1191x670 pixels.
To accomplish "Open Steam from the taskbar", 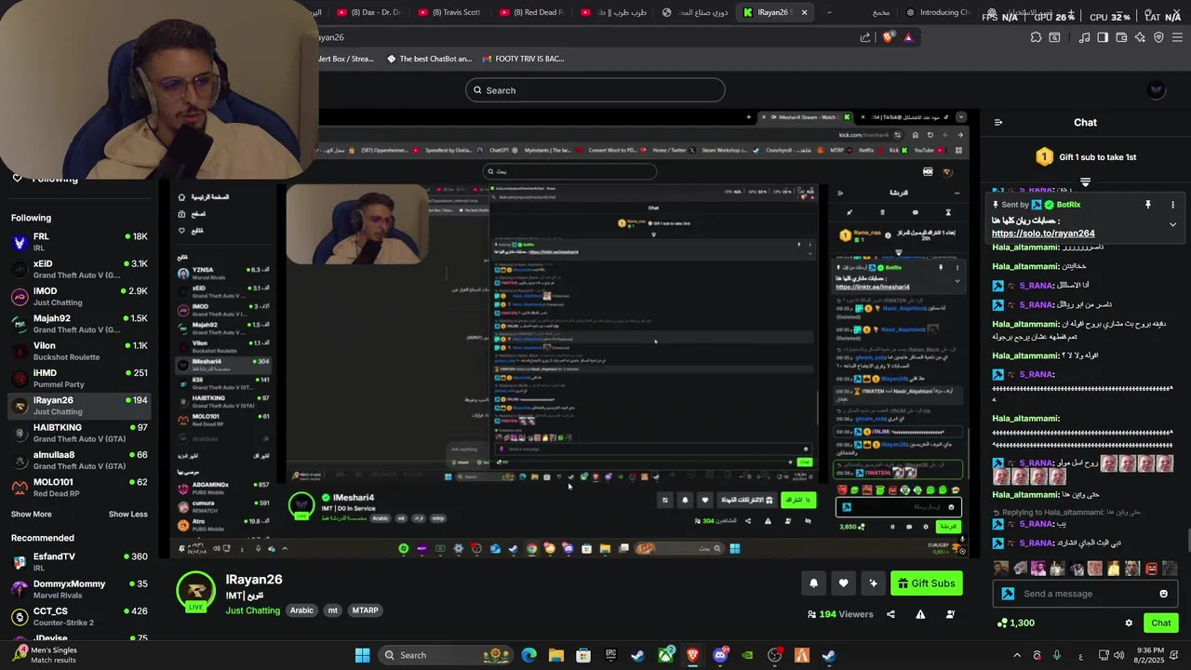I will tap(637, 655).
